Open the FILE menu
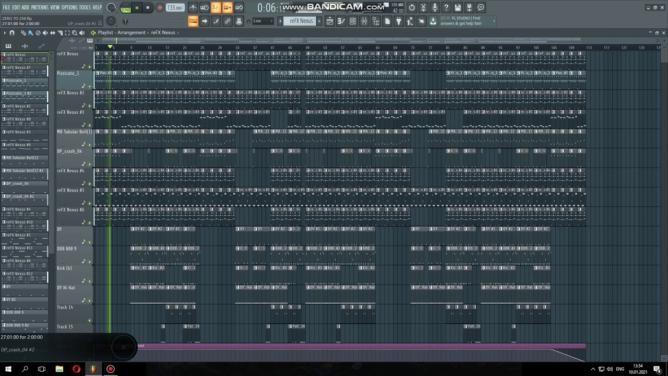Viewport: 668px width, 376px height. coord(6,7)
